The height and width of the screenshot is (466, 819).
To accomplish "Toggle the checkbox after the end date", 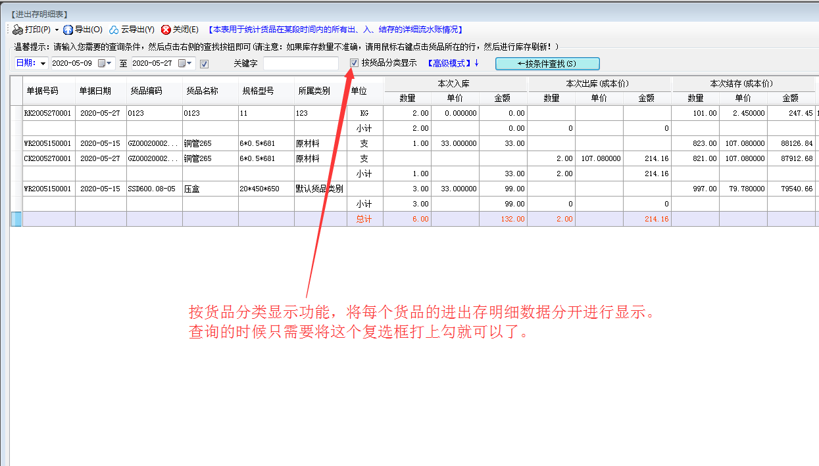I will 203,62.
